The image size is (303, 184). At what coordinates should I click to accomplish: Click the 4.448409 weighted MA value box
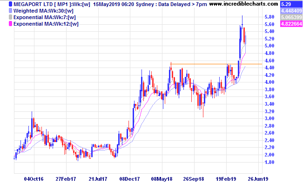(291, 11)
